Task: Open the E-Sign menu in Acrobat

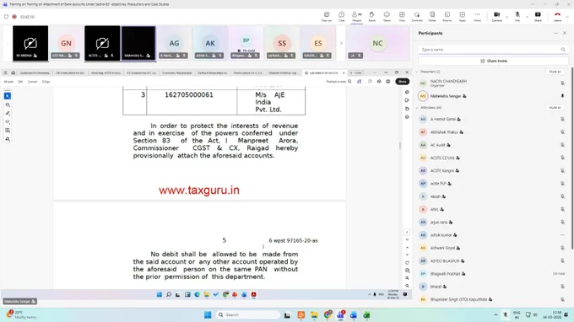Action: tap(46, 82)
